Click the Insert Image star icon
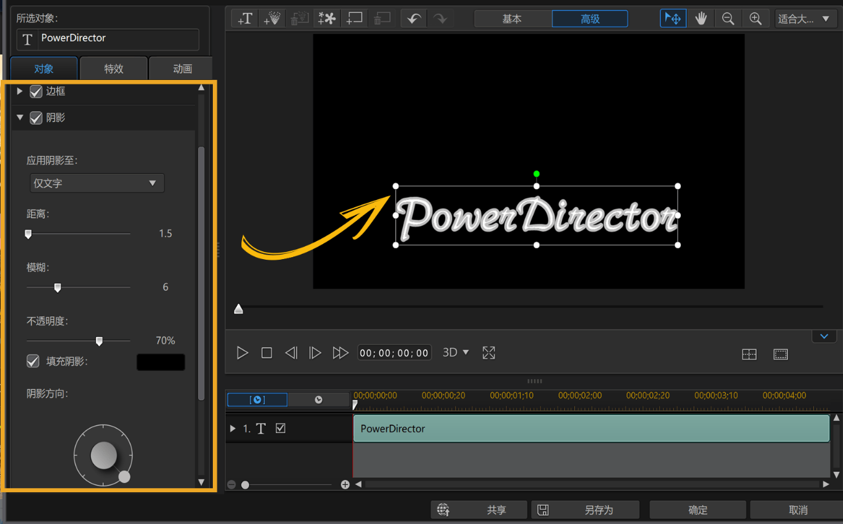This screenshot has width=843, height=524. [327, 19]
